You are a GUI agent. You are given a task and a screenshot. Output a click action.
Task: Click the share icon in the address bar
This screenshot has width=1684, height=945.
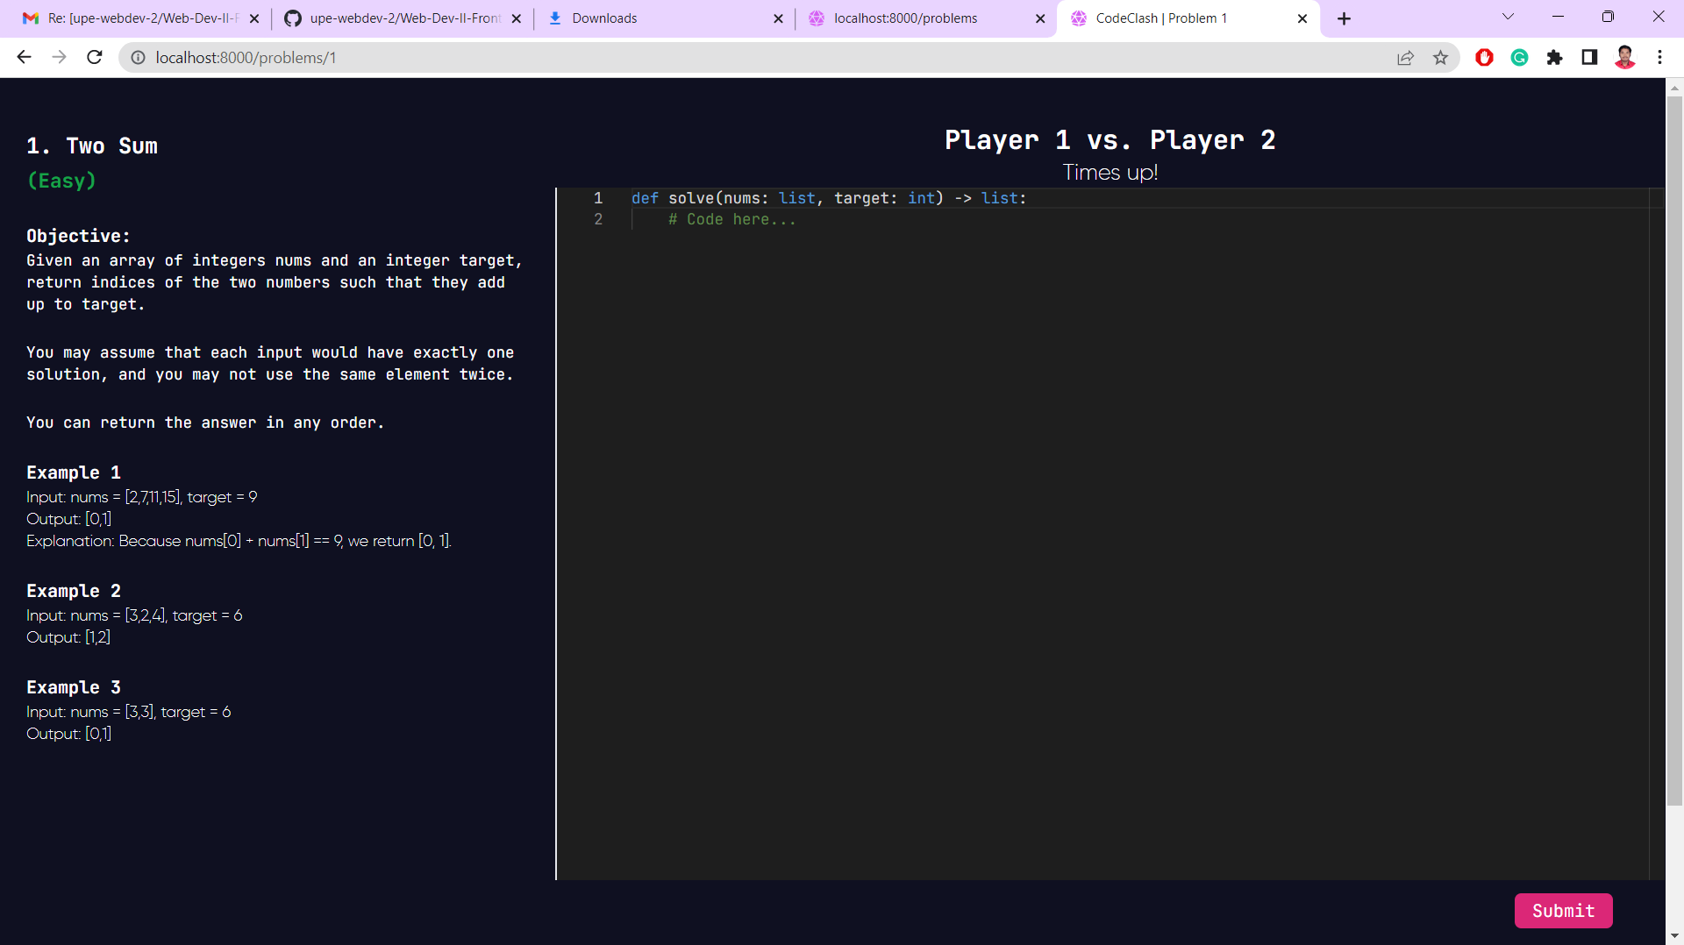[x=1406, y=57]
